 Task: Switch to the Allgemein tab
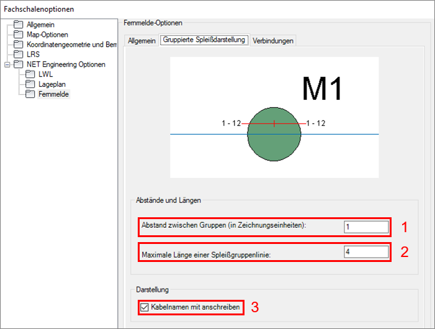(141, 40)
